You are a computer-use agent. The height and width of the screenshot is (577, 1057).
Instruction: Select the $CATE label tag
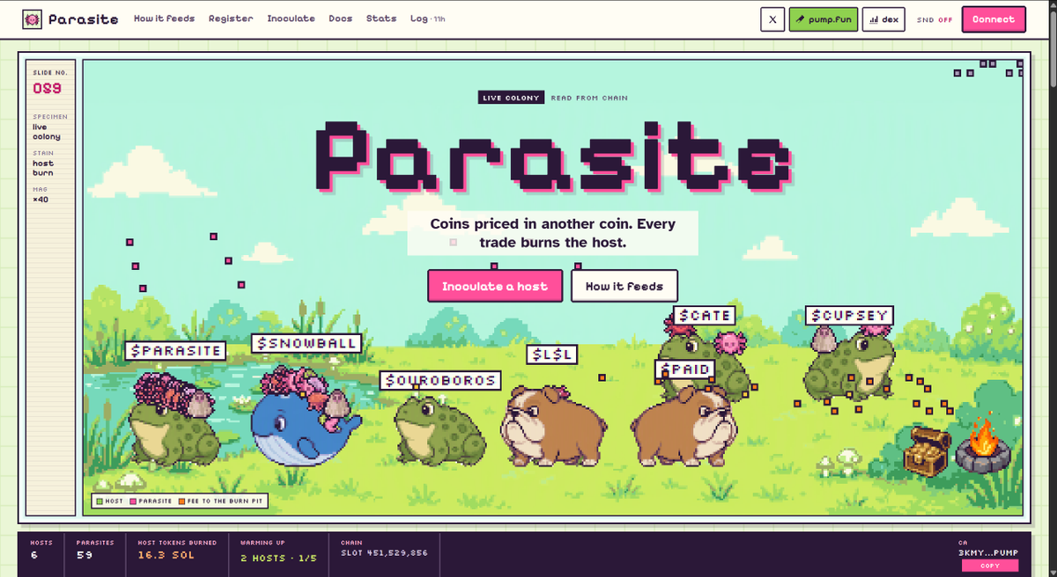coord(705,315)
